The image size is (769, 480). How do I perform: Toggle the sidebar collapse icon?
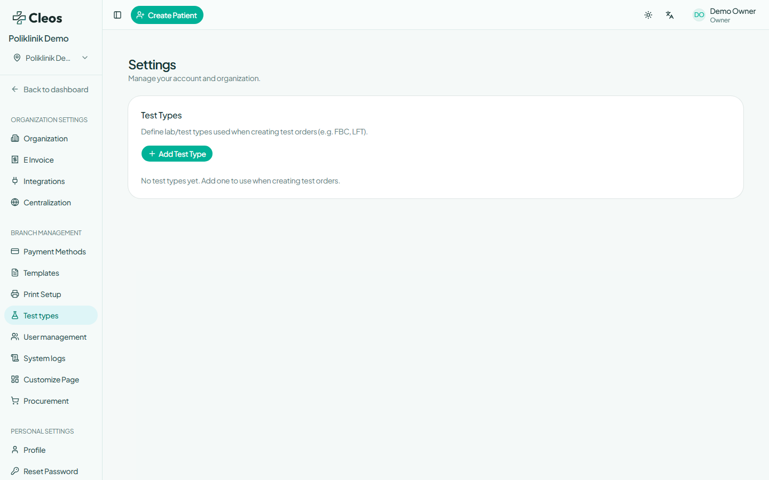coord(117,15)
